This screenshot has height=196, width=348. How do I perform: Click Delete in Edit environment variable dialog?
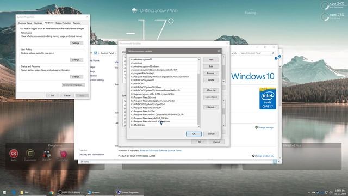211,80
